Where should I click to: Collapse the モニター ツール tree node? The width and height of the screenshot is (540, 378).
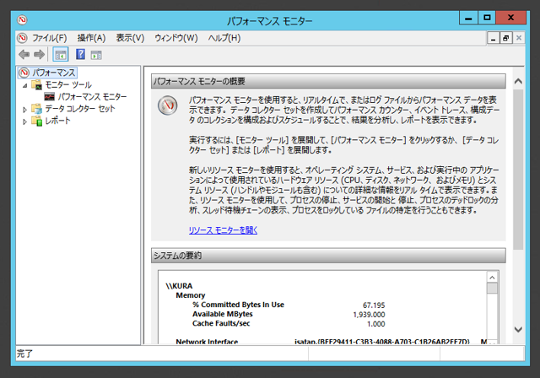point(24,85)
